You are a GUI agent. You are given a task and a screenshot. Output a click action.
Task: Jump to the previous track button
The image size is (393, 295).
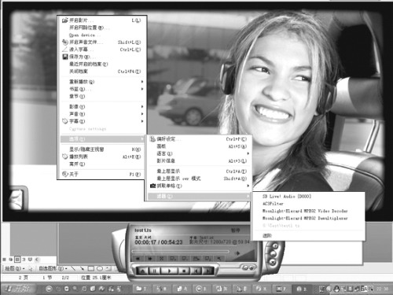click(x=196, y=271)
